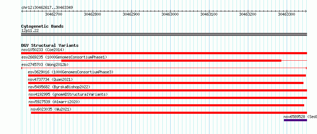The width and height of the screenshot is (317, 134).
Task: Click the red bar for nsv6023035
Action: (x=169, y=113)
